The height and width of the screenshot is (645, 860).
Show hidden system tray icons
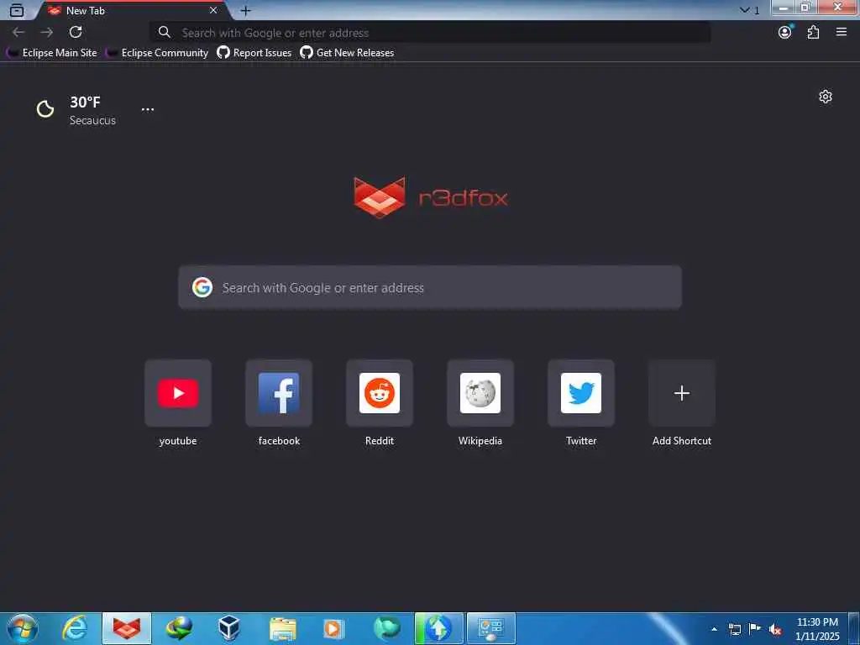[714, 629]
